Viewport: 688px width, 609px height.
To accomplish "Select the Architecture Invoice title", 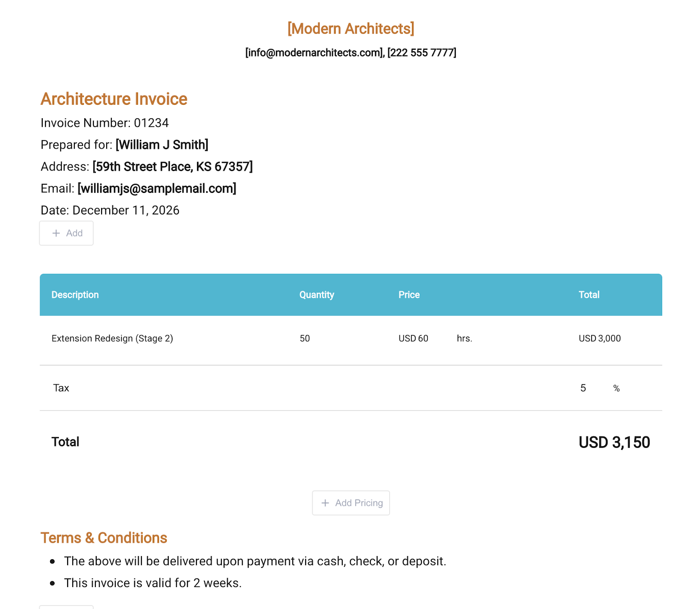I will click(x=114, y=99).
